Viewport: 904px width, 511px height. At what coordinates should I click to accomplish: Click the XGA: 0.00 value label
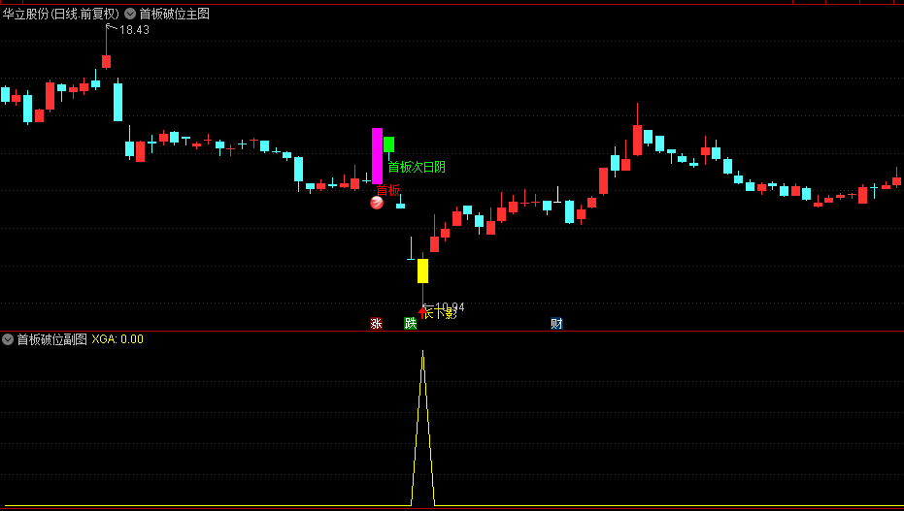[117, 339]
